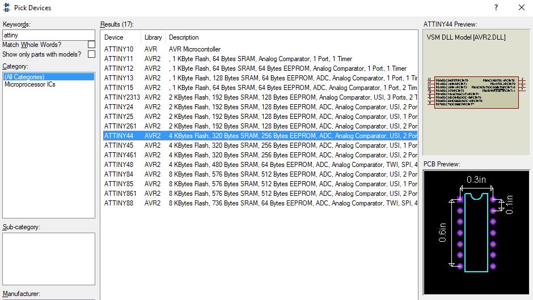
Task: Click ATTINY88 description with 736 Bytes SRAM
Action: coord(293,203)
